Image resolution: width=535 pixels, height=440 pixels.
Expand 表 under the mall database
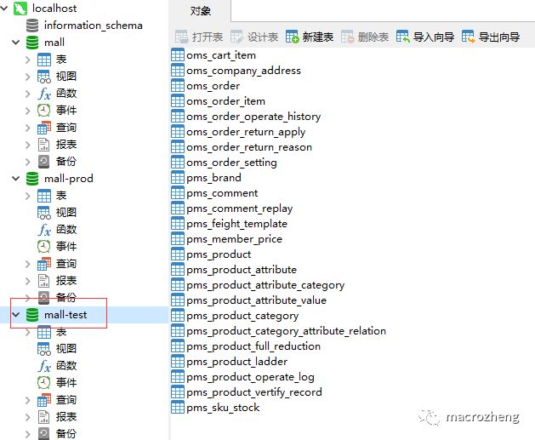(27, 60)
